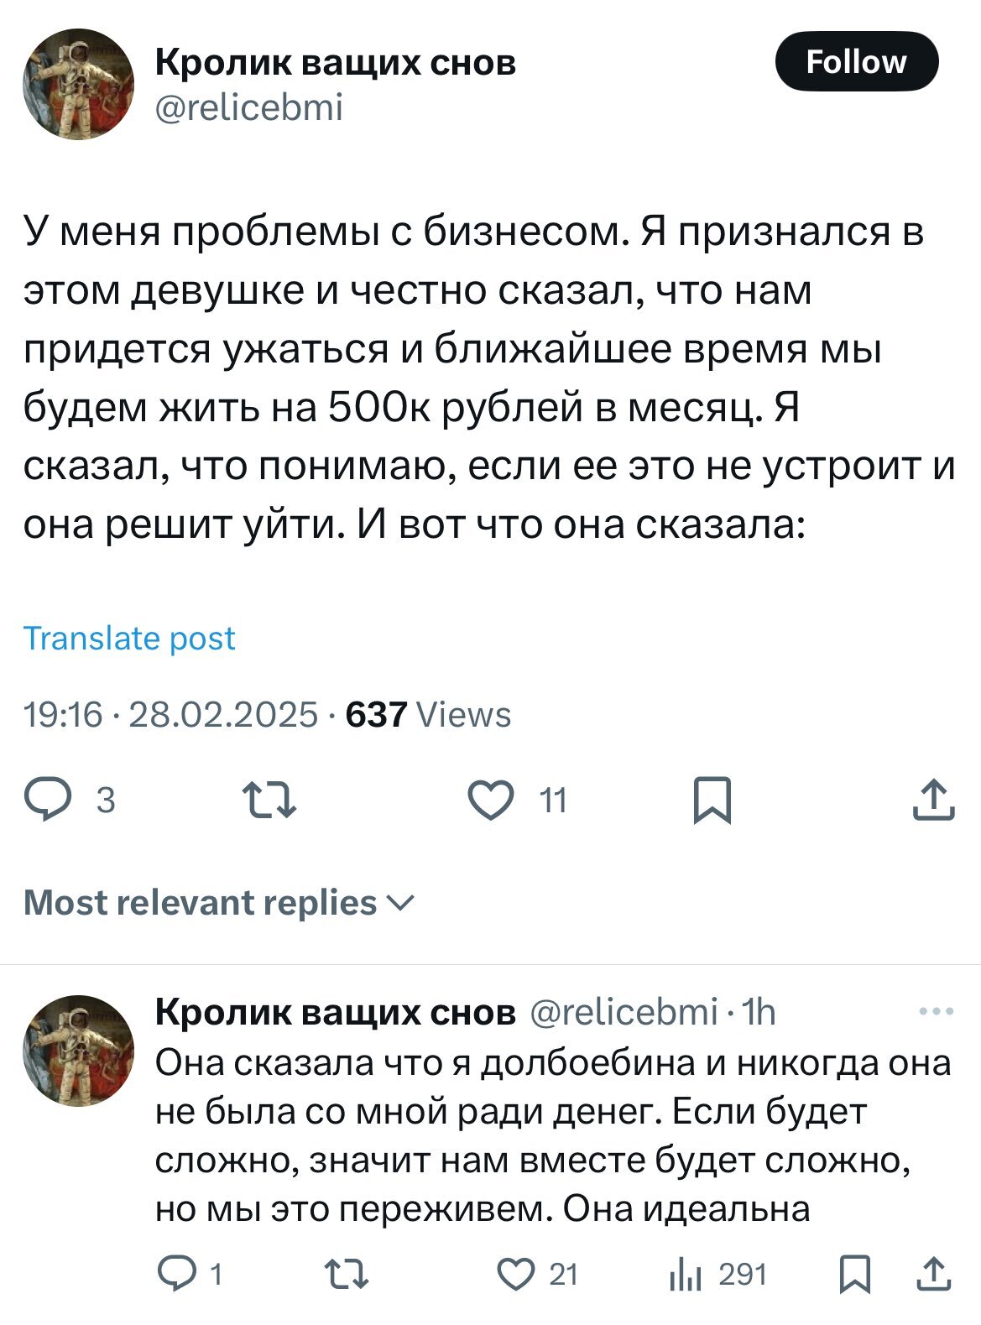Bookmark the main post
This screenshot has width=981, height=1325.
(x=712, y=801)
